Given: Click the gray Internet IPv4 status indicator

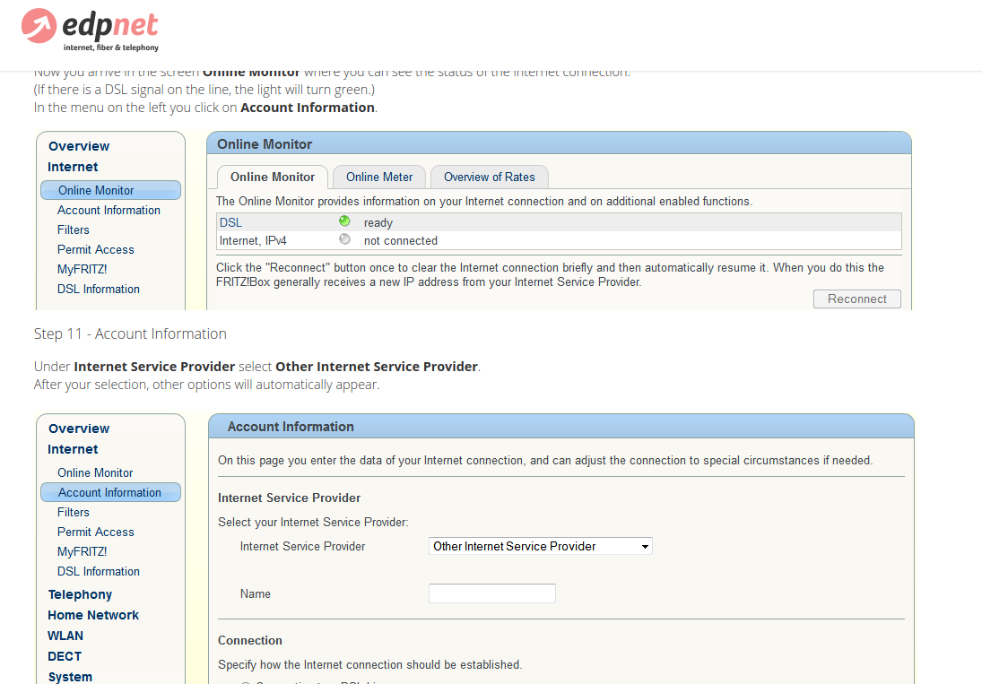Looking at the screenshot, I should point(344,239).
